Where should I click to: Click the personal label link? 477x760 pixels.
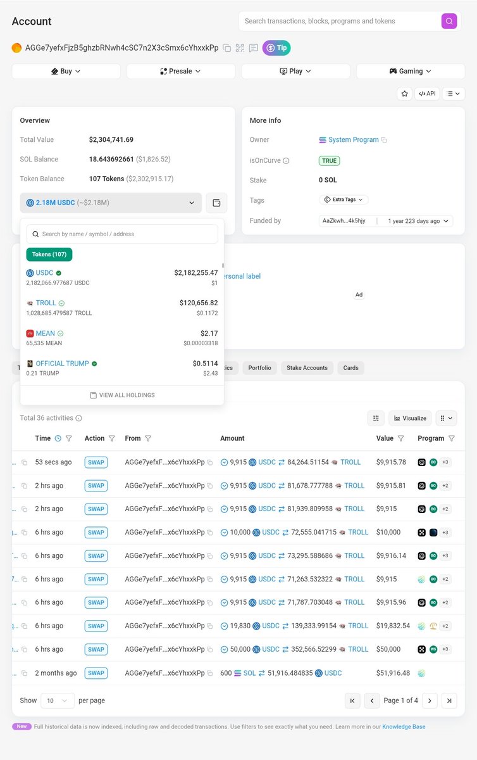[242, 276]
